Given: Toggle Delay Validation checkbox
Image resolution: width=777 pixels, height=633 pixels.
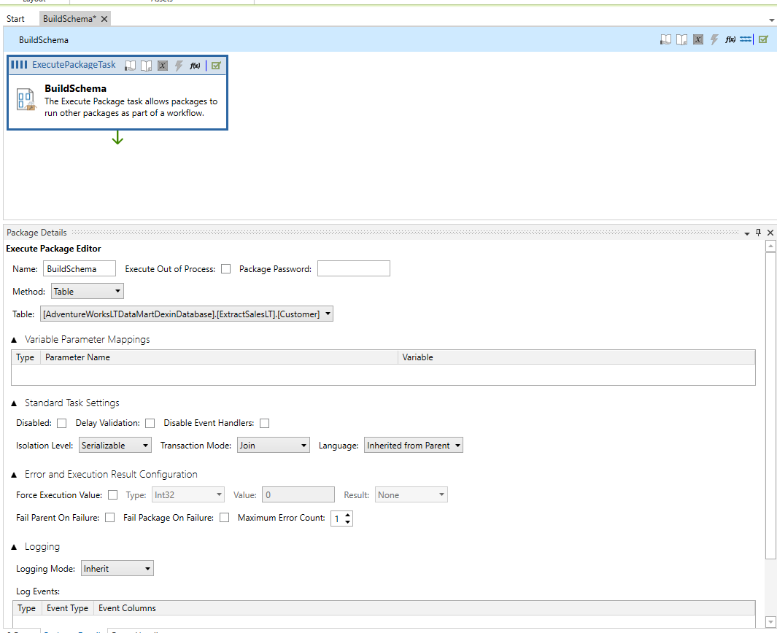Looking at the screenshot, I should tap(150, 423).
